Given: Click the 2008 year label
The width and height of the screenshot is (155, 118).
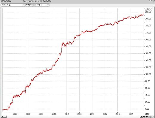Looking at the screenshot, I should click(x=15, y=114).
